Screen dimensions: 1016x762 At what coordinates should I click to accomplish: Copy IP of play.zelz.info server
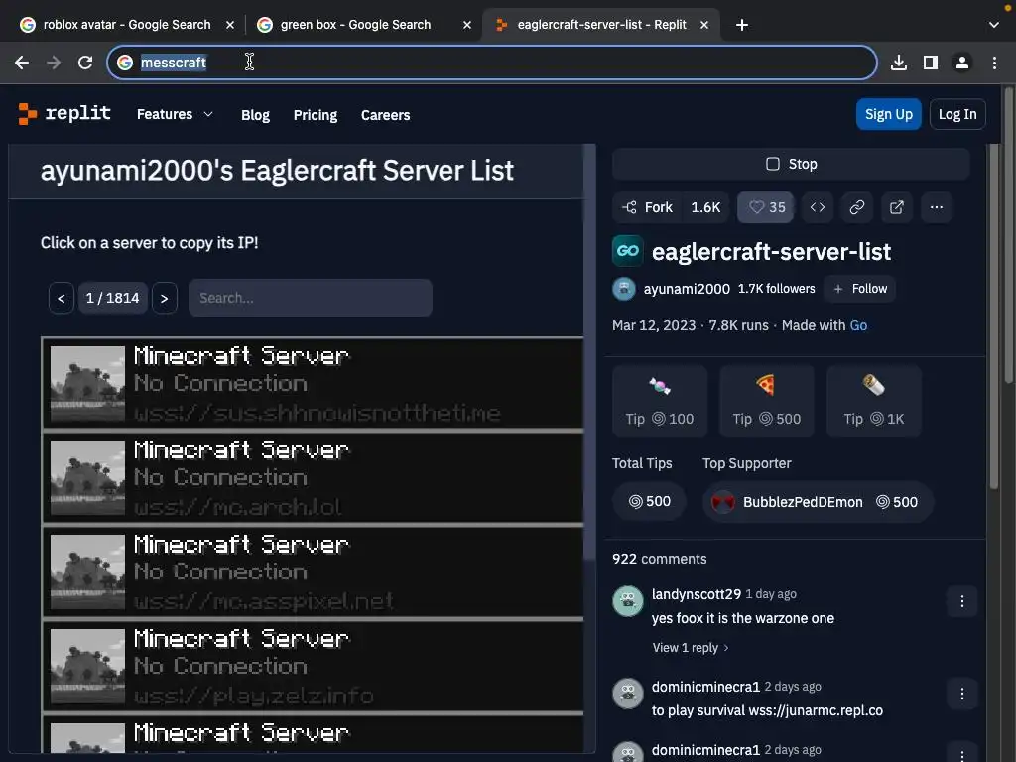click(x=313, y=666)
